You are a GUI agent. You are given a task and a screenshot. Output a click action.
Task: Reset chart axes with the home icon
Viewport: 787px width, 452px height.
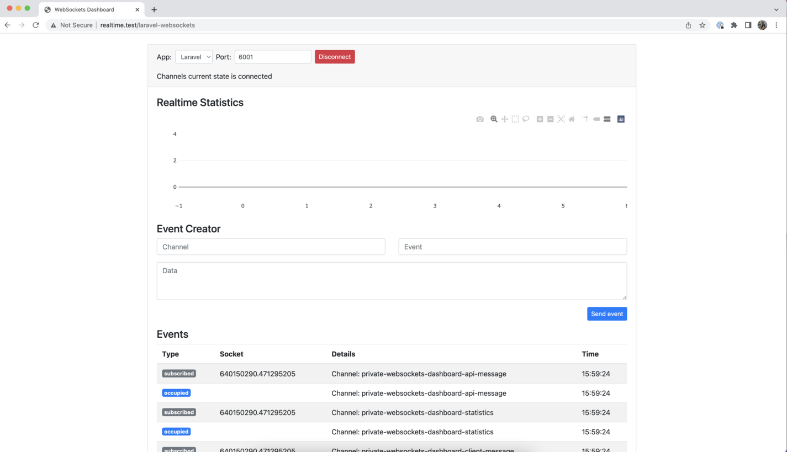coord(572,119)
